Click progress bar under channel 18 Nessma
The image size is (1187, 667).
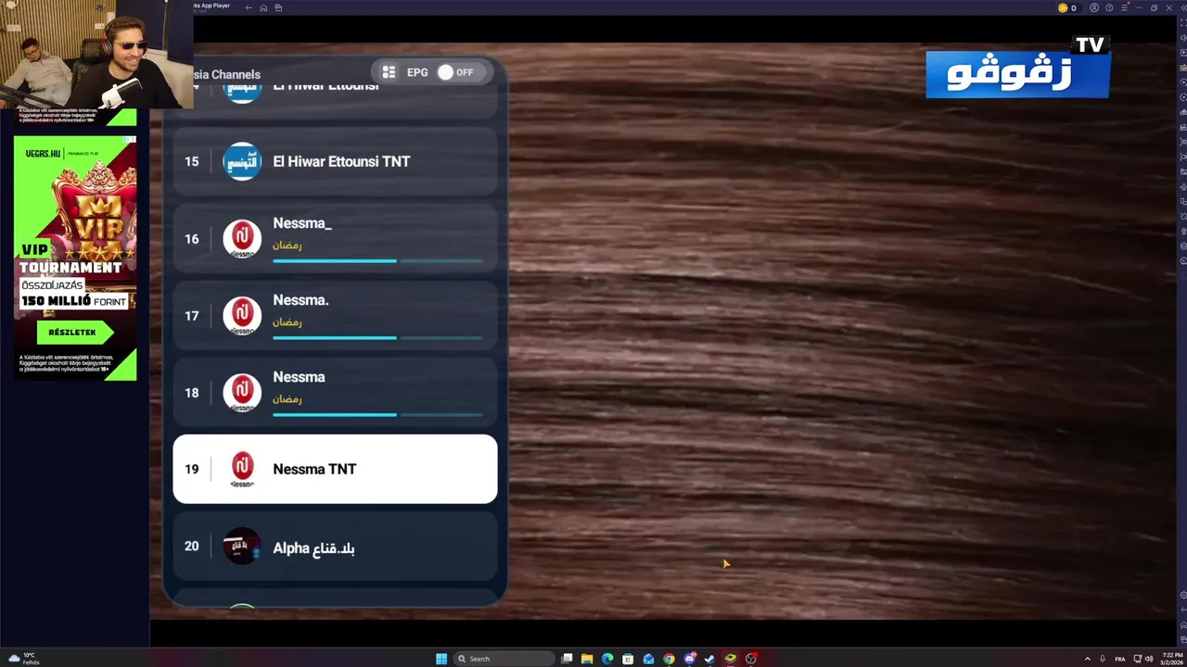point(377,415)
